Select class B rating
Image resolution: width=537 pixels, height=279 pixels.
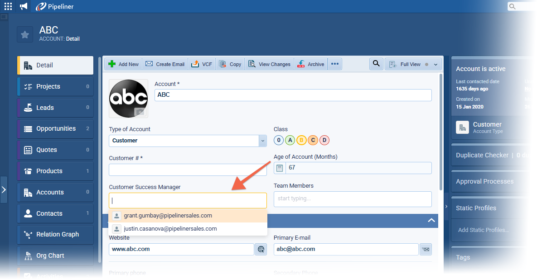pos(301,140)
